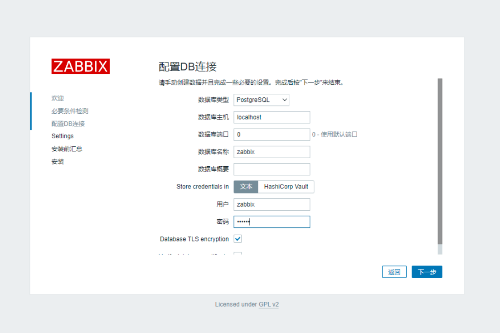
Task: Proceed with the 下一步 next step button
Action: point(427,272)
